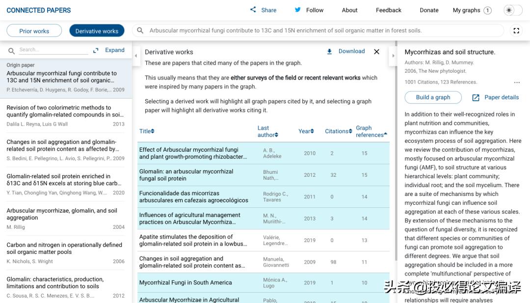Click Build a graph button
The image size is (530, 303).
click(433, 97)
